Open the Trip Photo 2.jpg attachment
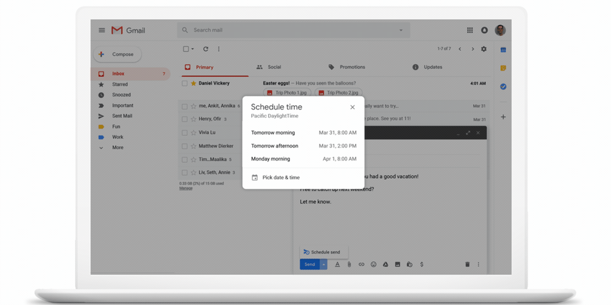This screenshot has width=611, height=305. click(x=338, y=93)
